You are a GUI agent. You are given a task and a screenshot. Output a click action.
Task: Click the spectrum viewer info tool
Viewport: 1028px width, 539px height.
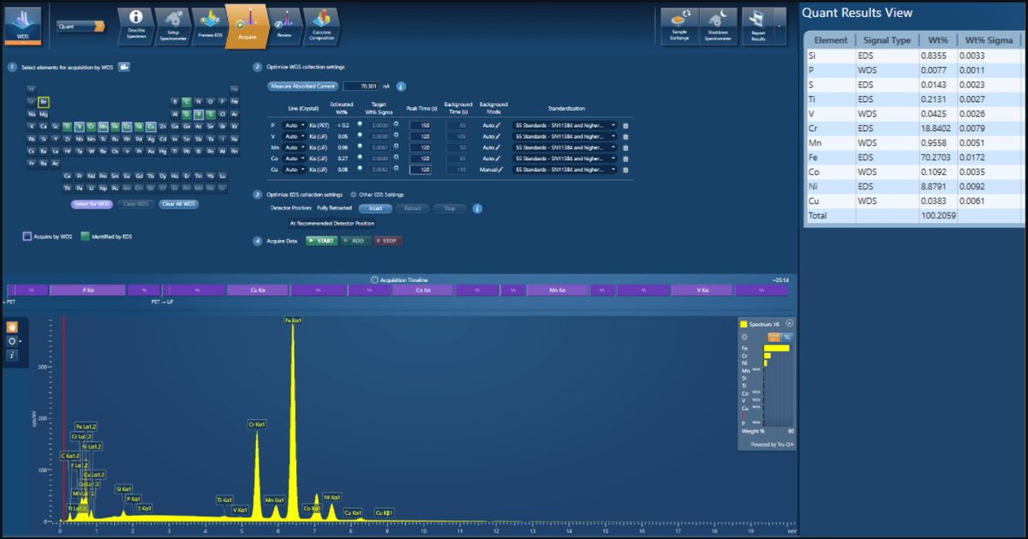[x=12, y=355]
